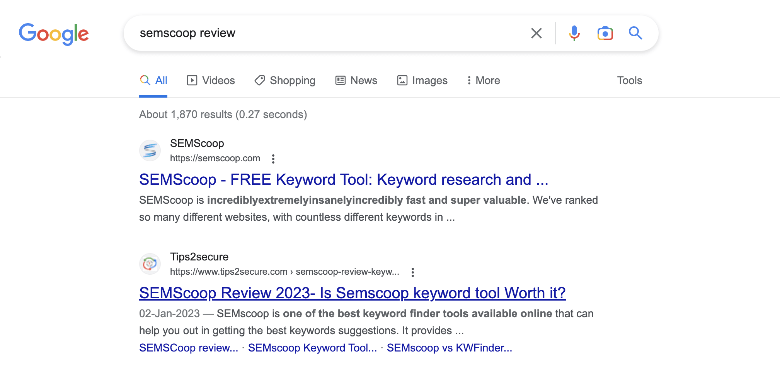
Task: Open options menu for Tips2secure result
Action: click(x=413, y=272)
